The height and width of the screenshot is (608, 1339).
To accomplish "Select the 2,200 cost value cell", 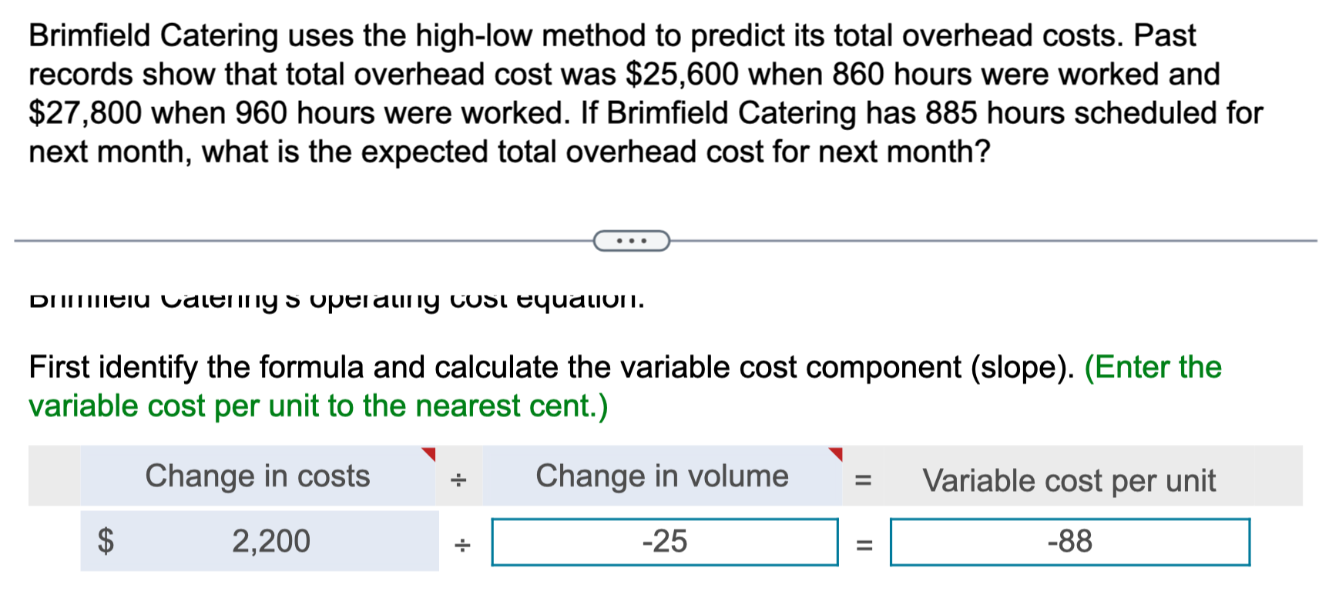I will point(270,540).
